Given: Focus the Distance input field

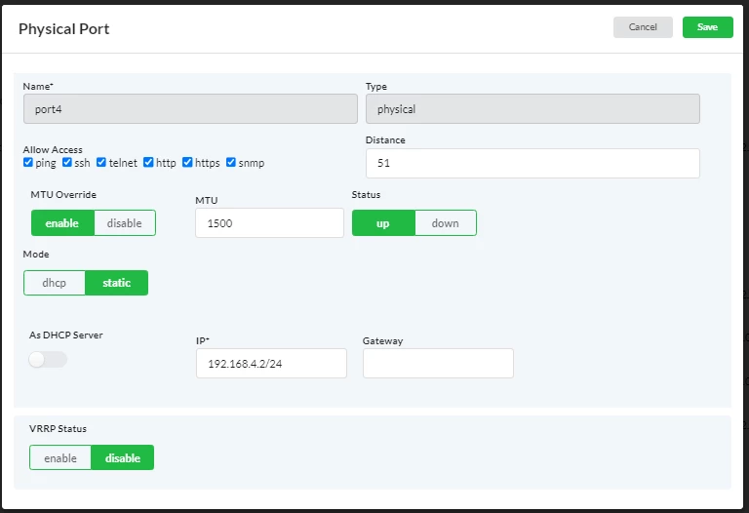Looking at the screenshot, I should [x=532, y=163].
